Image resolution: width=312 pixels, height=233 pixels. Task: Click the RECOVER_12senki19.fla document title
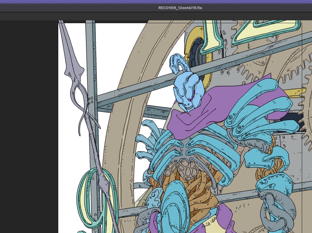[x=180, y=8]
